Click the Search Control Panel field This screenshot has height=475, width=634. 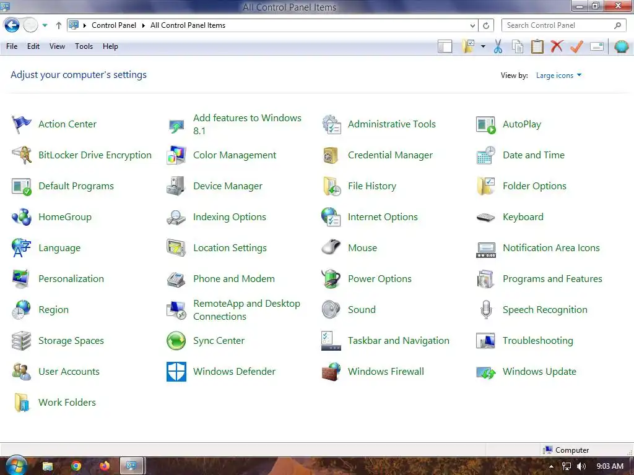click(x=563, y=25)
